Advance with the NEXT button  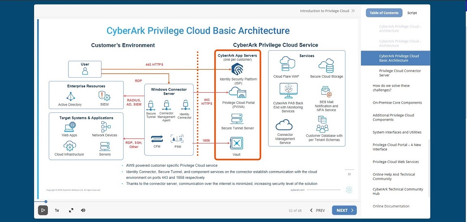(x=344, y=210)
